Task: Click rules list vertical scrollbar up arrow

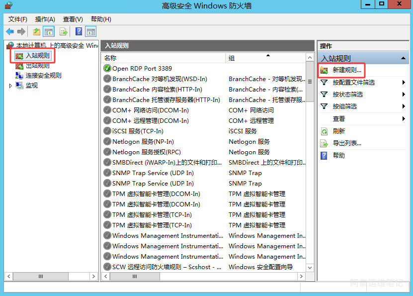Action: [x=310, y=58]
